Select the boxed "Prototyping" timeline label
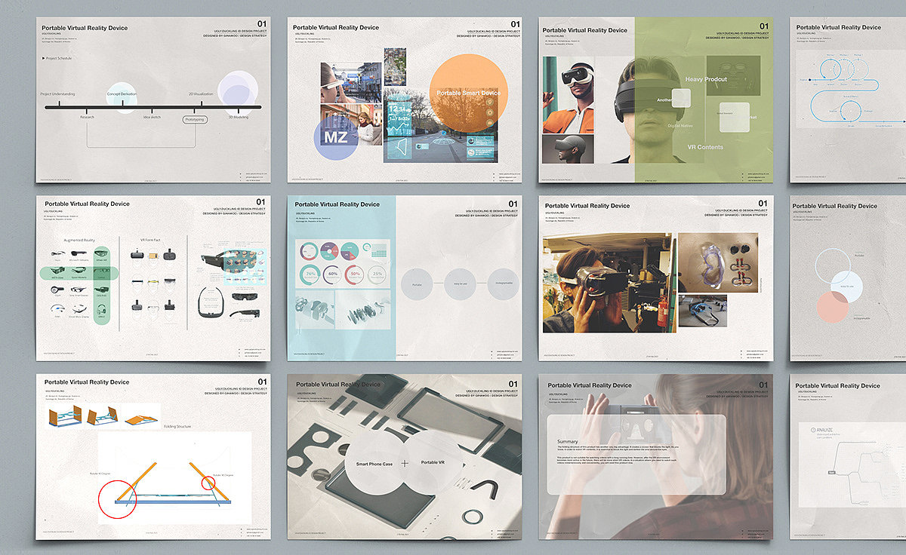This screenshot has height=555, width=906. (195, 119)
